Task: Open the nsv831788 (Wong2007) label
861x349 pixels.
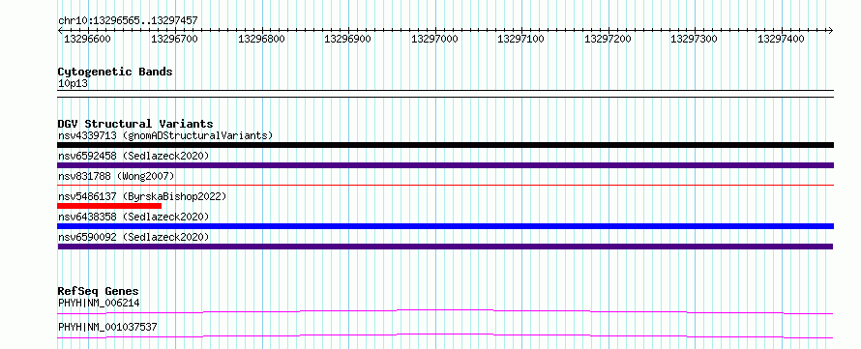Action: tap(116, 176)
